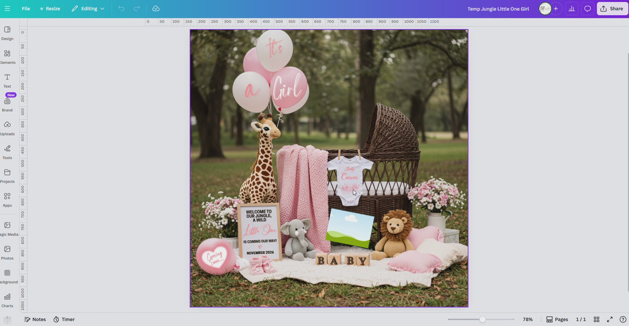Expand the Pages list
Image resolution: width=629 pixels, height=326 pixels.
tap(556, 319)
